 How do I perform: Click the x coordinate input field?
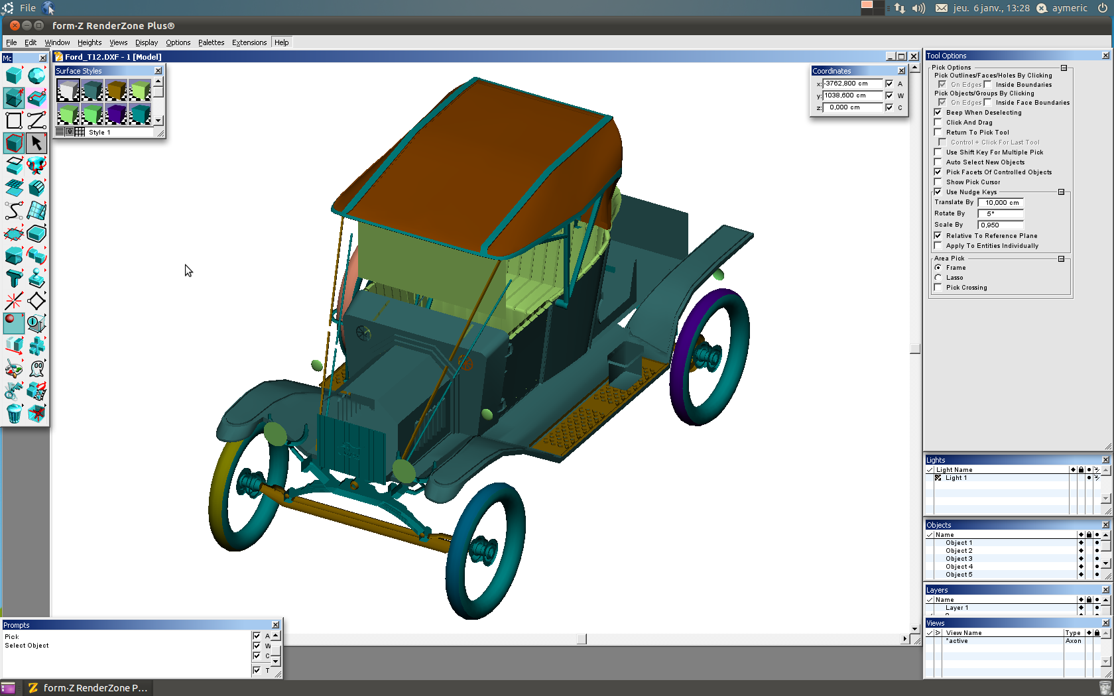coord(853,84)
